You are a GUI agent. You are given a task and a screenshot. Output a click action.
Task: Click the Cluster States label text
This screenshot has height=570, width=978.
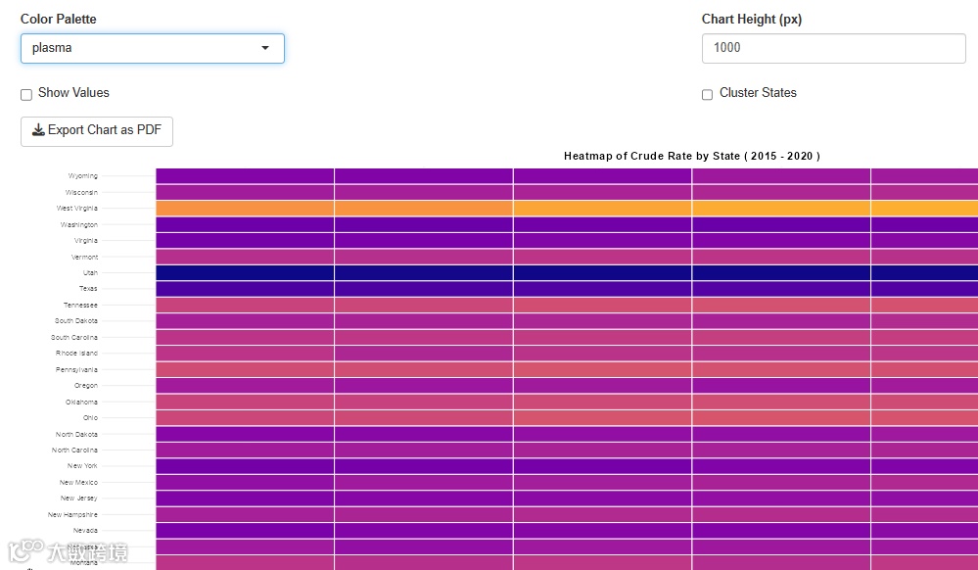[x=758, y=93]
